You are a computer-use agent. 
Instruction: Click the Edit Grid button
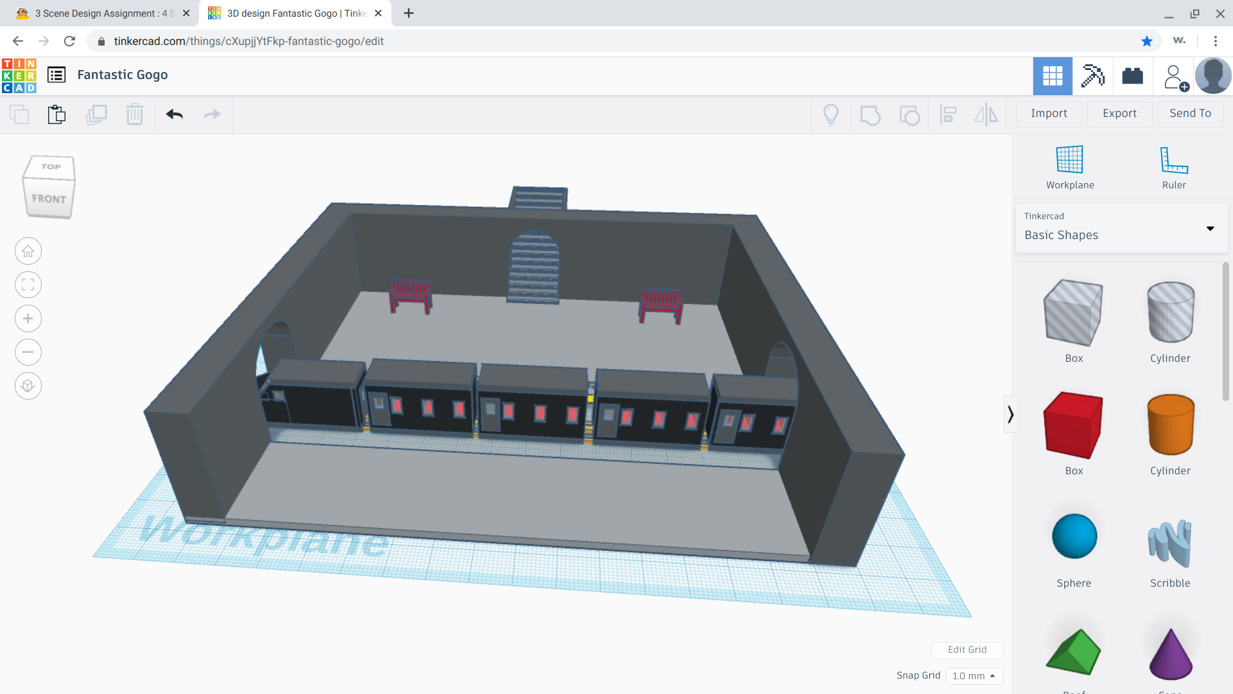coord(966,649)
